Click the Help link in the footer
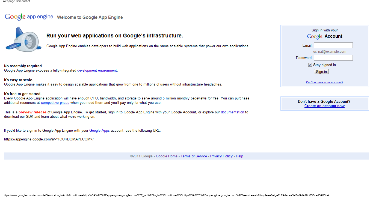Image resolution: width=373 pixels, height=197 pixels. pos(239,156)
